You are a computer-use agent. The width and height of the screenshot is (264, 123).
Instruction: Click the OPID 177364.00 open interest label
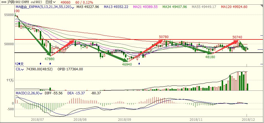[70, 69]
